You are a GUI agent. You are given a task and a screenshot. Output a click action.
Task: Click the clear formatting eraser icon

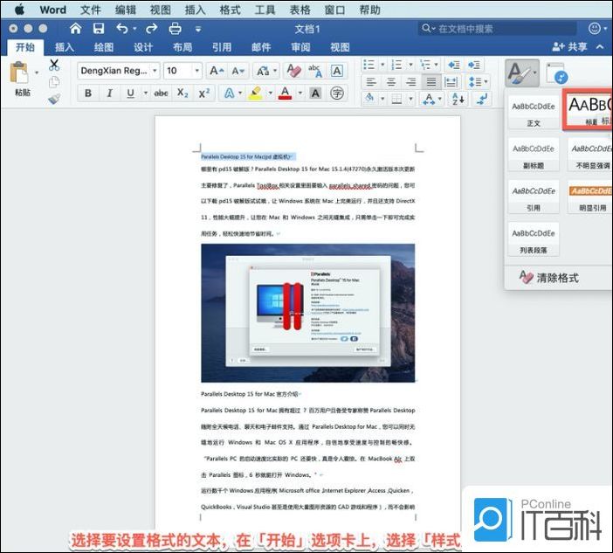293,71
